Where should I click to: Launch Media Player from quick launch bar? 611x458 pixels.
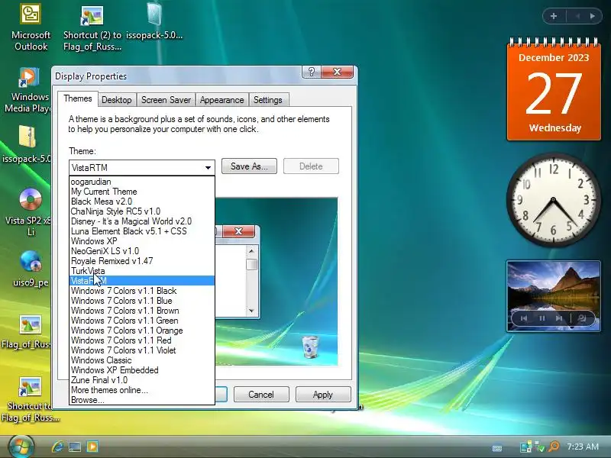(x=92, y=447)
